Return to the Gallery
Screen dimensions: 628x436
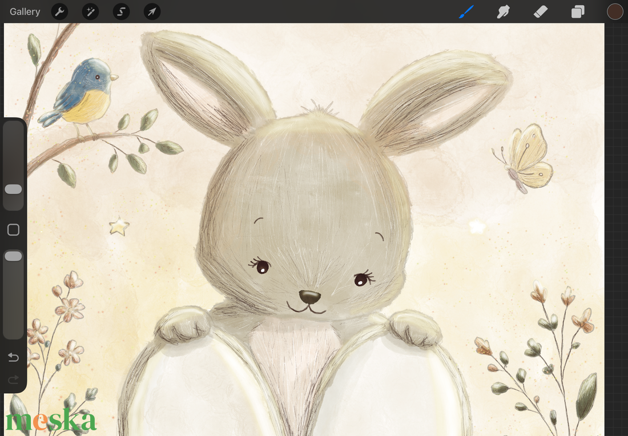click(25, 11)
